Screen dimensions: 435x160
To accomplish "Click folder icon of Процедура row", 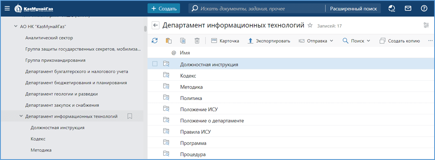I will [x=166, y=154].
